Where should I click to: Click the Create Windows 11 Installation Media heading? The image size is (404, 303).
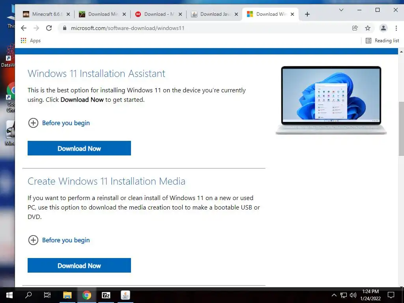pyautogui.click(x=107, y=181)
